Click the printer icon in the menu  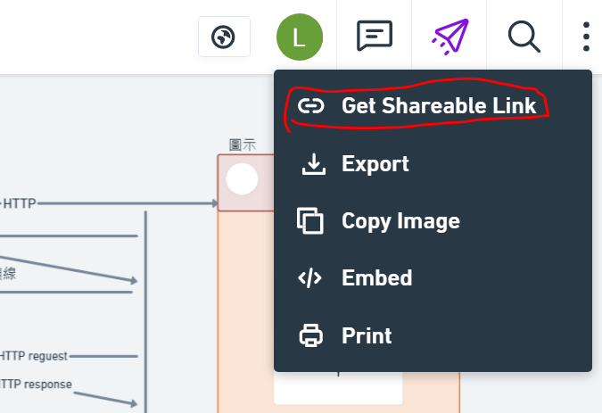point(310,335)
